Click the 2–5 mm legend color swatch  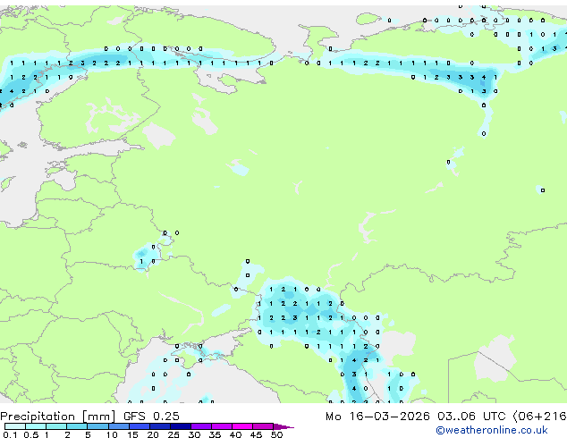pyautogui.click(x=77, y=426)
